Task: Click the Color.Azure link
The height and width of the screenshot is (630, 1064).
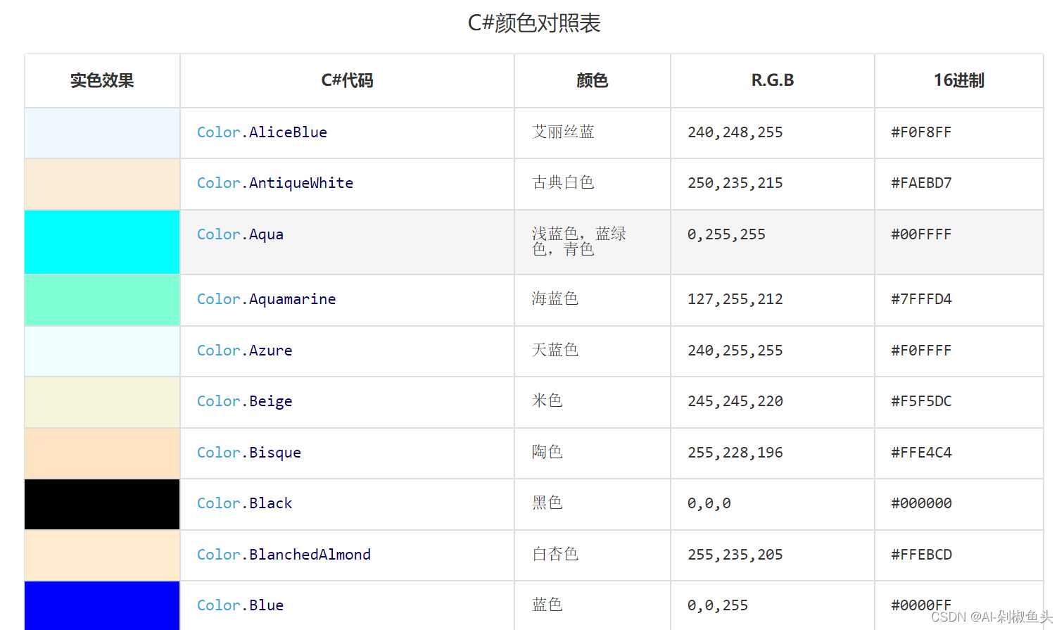Action: point(244,350)
